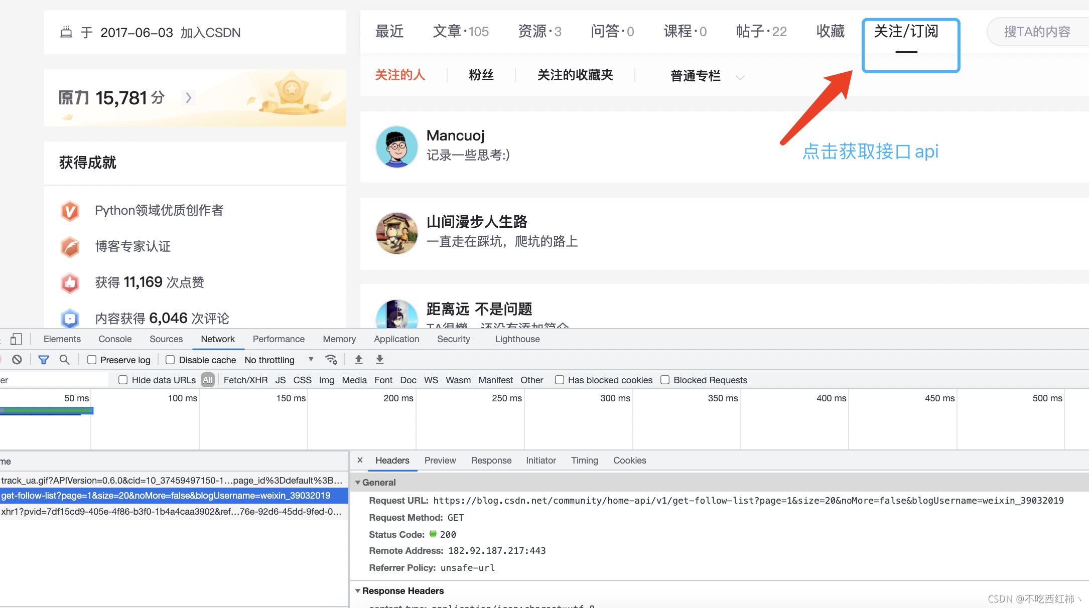Viewport: 1089px width, 608px height.
Task: Open network conditions wifi icon
Action: (331, 360)
